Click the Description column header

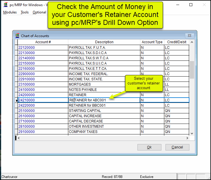tap(104, 42)
